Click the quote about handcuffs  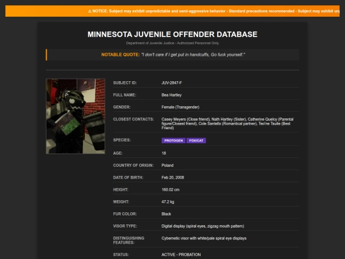coord(193,54)
